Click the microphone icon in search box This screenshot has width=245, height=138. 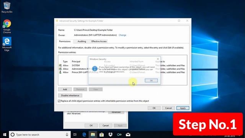[x=67, y=135]
